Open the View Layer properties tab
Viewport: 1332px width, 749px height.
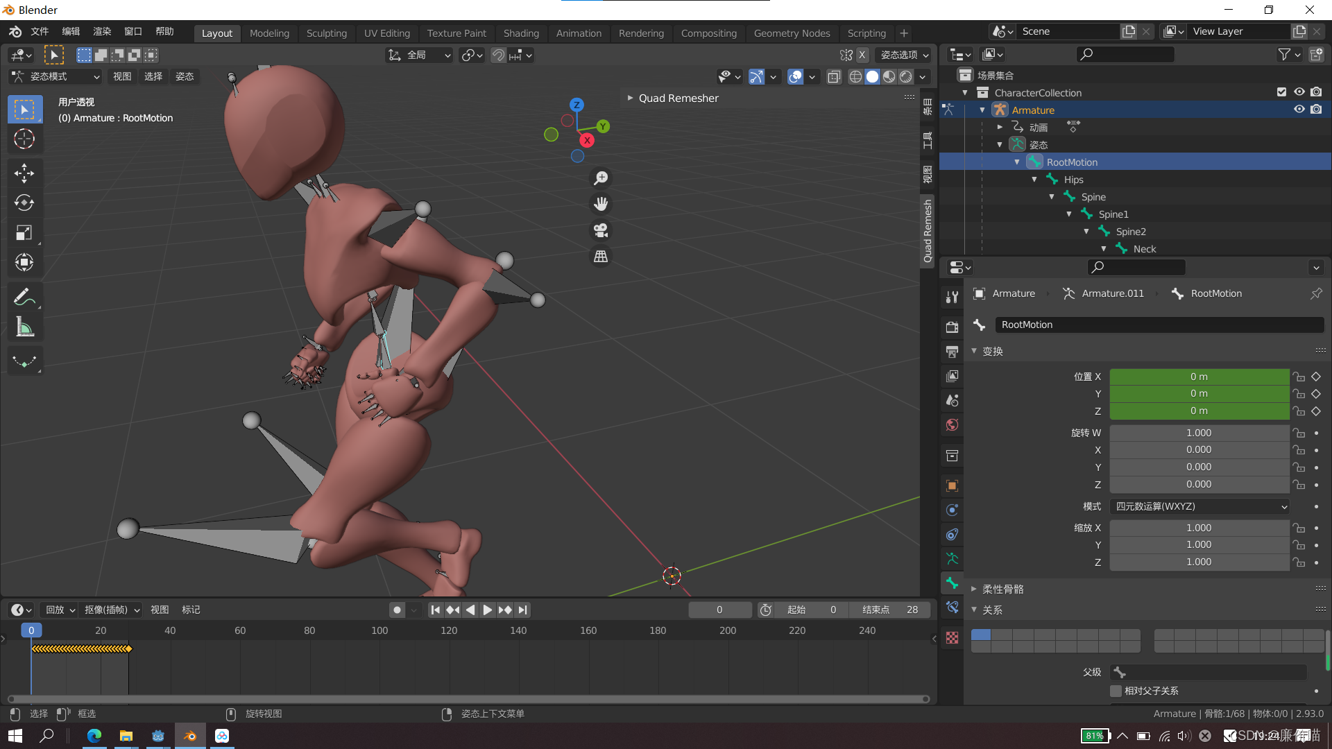tap(952, 376)
